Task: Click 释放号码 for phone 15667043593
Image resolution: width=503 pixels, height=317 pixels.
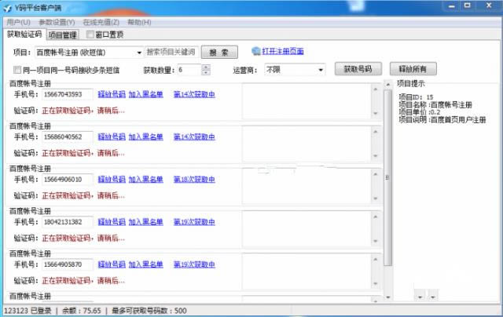Action: click(x=111, y=94)
